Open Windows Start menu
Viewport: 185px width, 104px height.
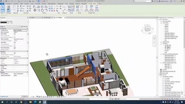(2, 102)
